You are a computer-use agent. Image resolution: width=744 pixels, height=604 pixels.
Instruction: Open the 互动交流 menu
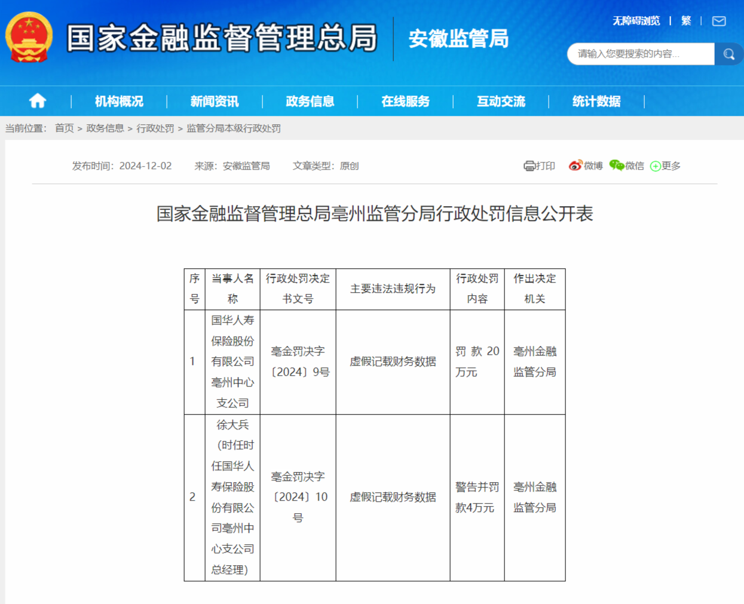point(501,101)
